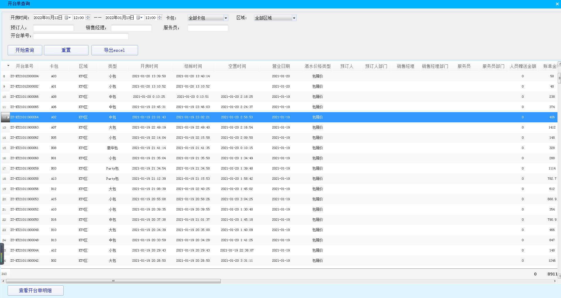561x298 pixels.
Task: Click horizontal scrollbar right arrow
Action: tap(555, 281)
